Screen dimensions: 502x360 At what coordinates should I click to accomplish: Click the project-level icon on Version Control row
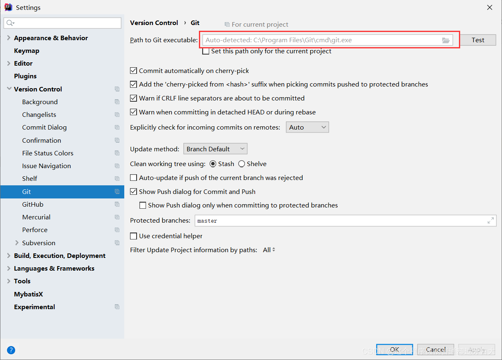tap(117, 89)
